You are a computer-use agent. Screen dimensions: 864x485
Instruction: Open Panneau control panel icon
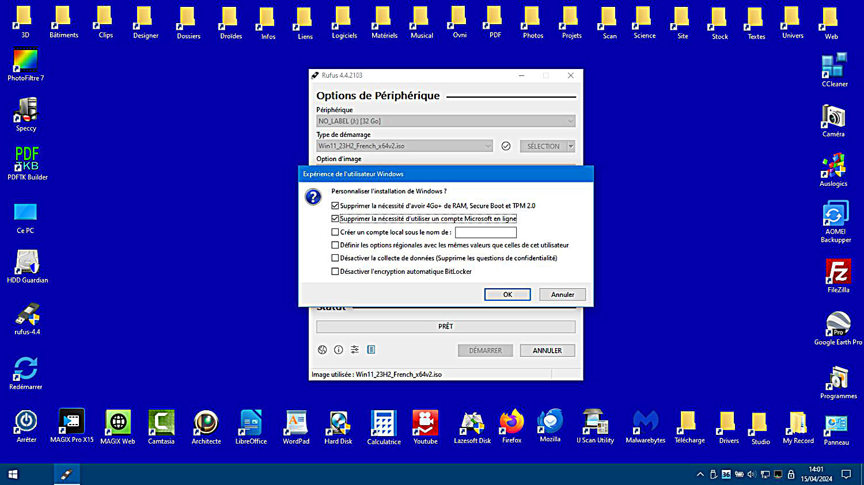836,429
